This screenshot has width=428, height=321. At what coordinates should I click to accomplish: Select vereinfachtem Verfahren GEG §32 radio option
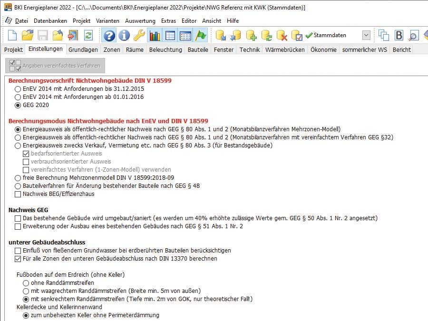[x=18, y=137]
